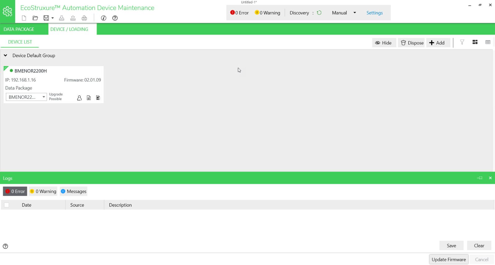Click the green online status dot

click(11, 71)
